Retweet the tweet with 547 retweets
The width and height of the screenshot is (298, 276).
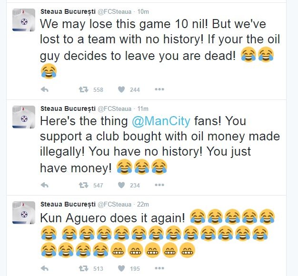coord(84,185)
